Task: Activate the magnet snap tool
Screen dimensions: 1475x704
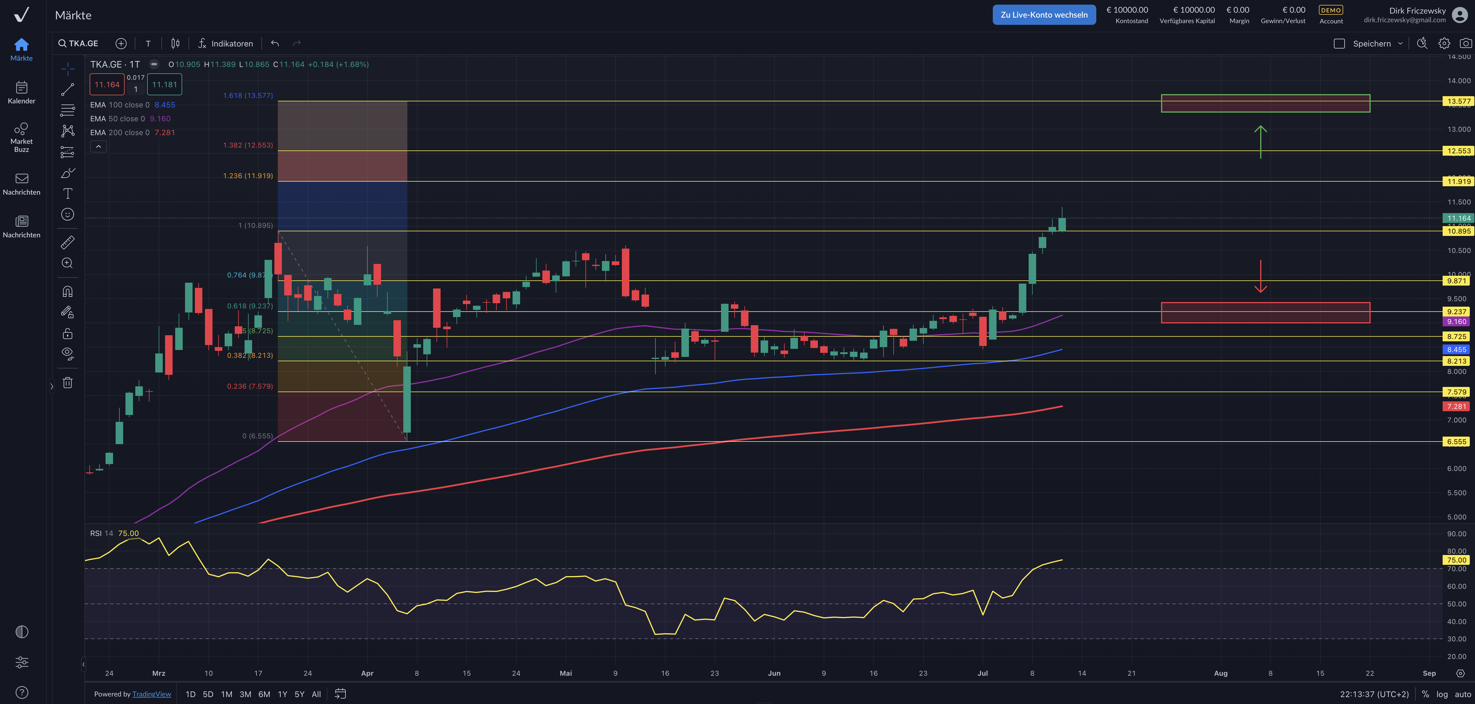Action: click(x=68, y=292)
